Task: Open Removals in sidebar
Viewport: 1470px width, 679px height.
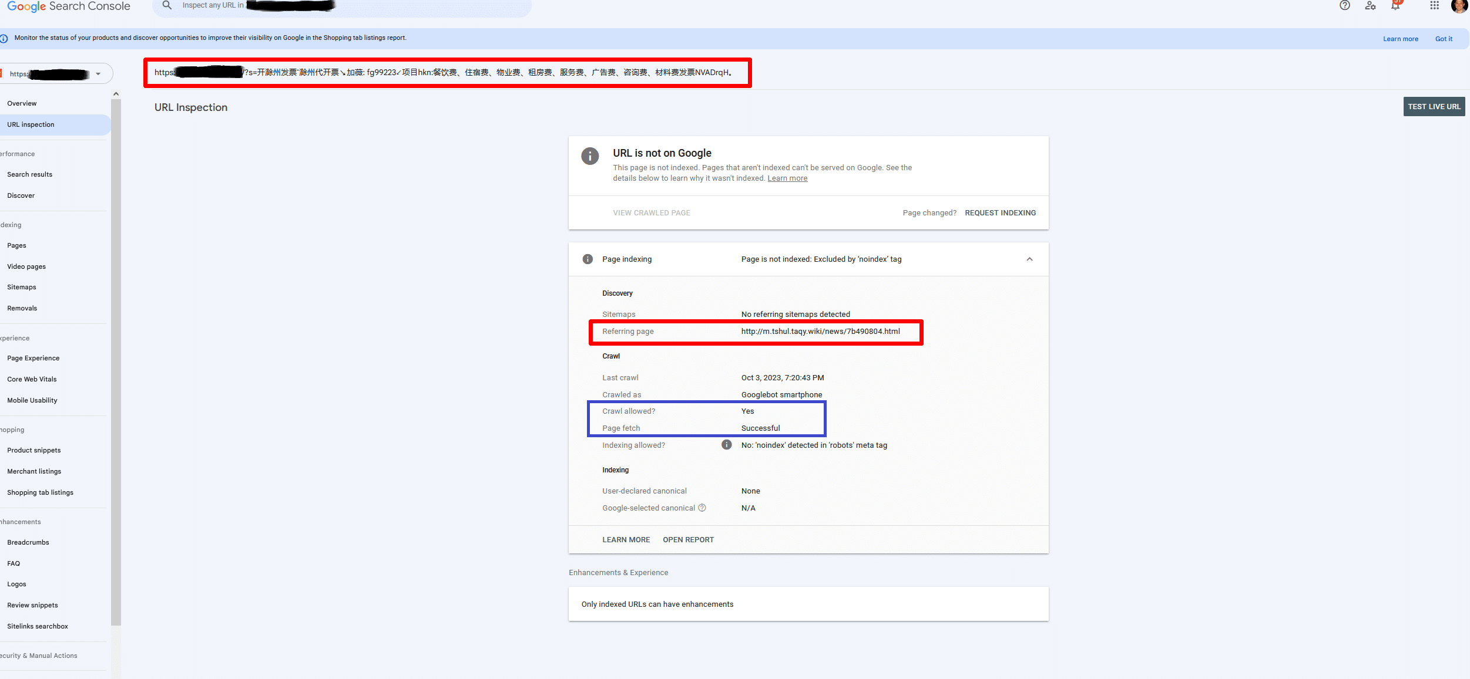Action: click(x=22, y=308)
